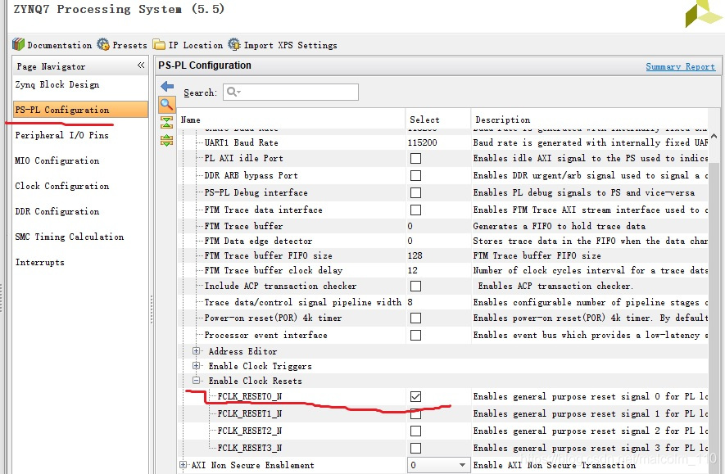Uncheck the FCLK_RESET0_N checkbox
The image size is (725, 474).
click(x=415, y=396)
